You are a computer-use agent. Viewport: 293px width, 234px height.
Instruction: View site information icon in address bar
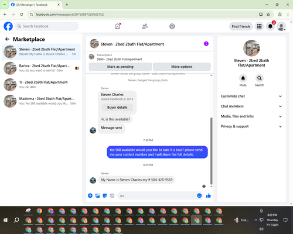[x=31, y=14]
